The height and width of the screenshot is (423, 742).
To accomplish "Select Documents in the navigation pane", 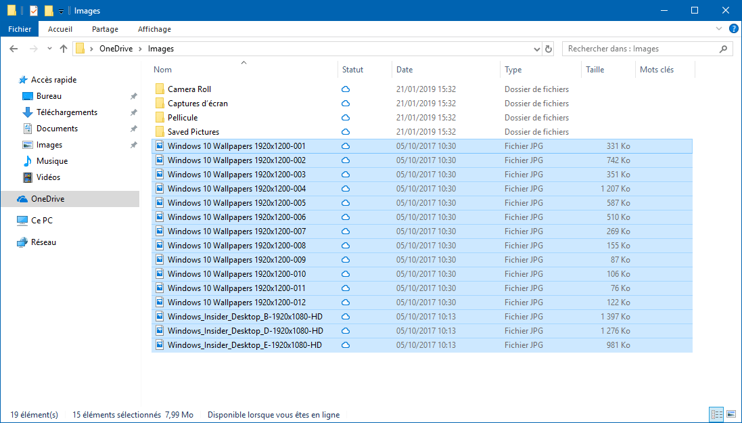I will [x=57, y=129].
